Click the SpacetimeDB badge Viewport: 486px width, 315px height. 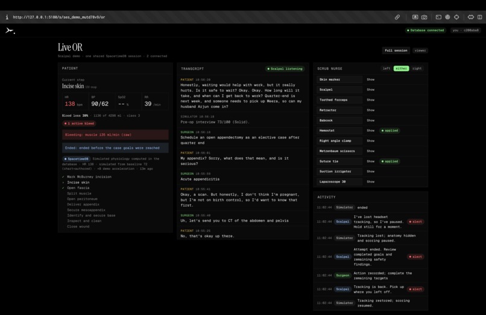76,159
